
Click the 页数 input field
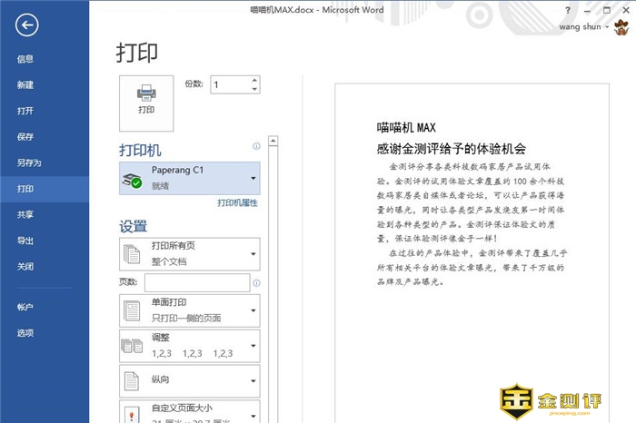(x=196, y=283)
